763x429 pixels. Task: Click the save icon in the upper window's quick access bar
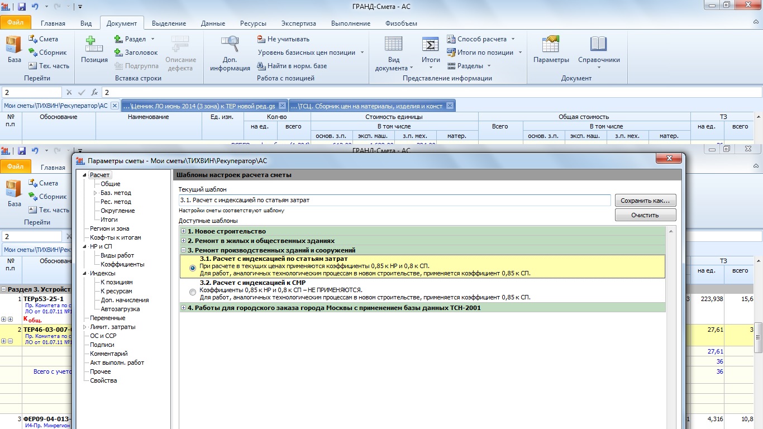coord(22,7)
